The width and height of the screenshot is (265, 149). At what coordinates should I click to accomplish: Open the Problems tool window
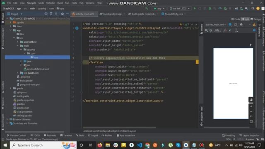(x=50, y=135)
